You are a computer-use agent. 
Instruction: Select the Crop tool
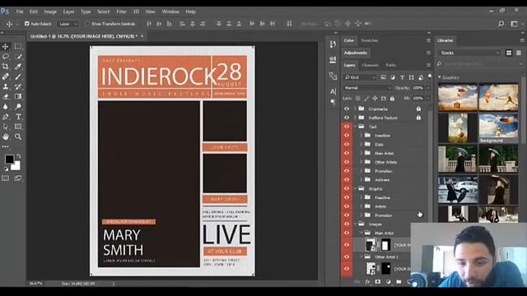coord(6,67)
